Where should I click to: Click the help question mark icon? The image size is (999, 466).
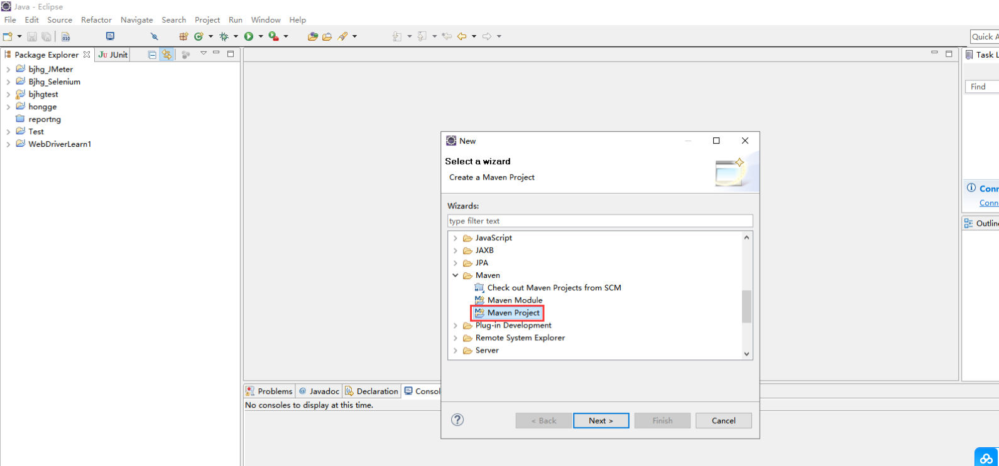point(457,420)
